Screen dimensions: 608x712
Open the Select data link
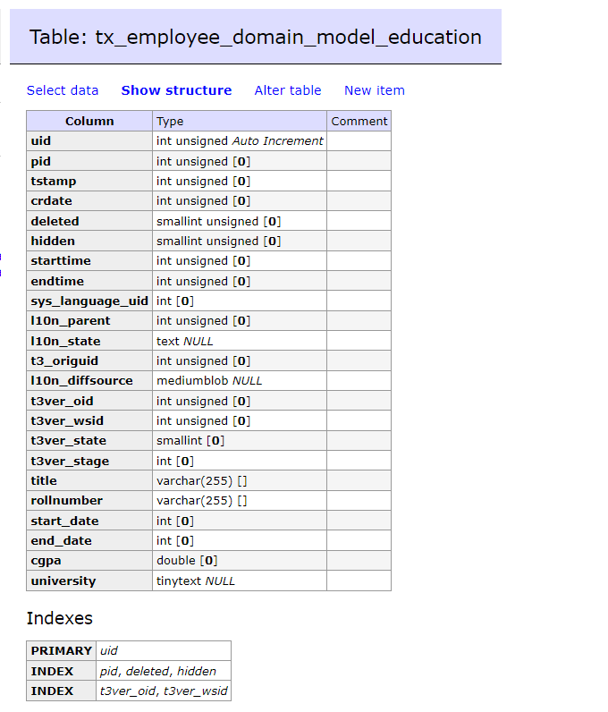[63, 90]
